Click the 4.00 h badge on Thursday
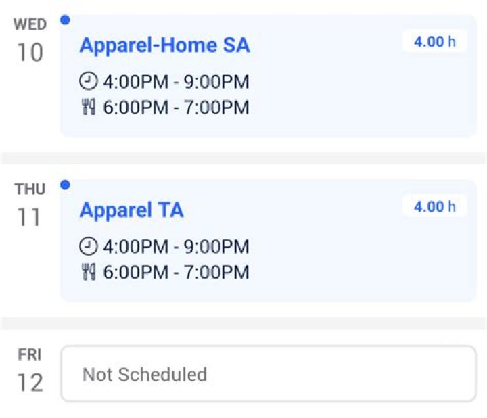 click(434, 206)
